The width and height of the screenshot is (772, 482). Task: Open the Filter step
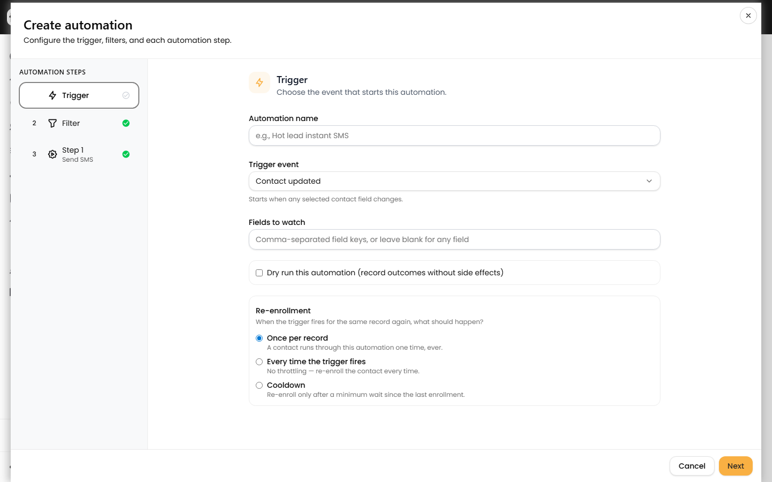79,123
